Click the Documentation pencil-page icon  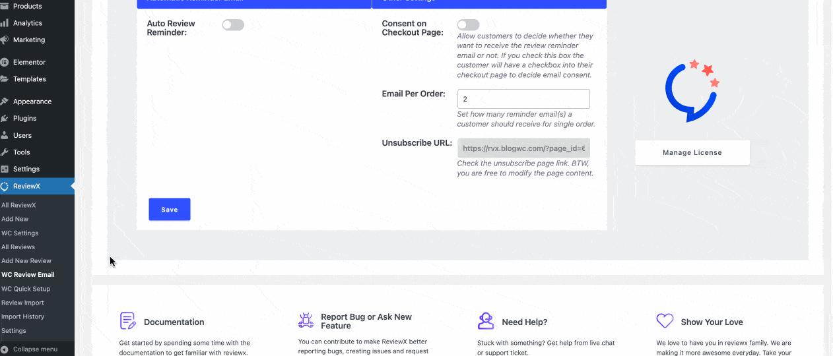click(x=128, y=321)
